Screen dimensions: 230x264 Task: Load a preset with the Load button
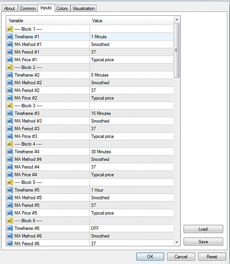click(x=203, y=229)
